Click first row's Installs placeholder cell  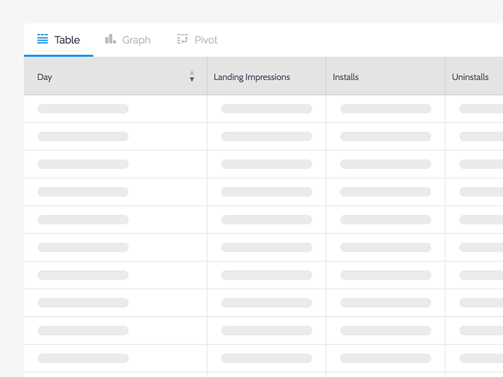pyautogui.click(x=385, y=109)
